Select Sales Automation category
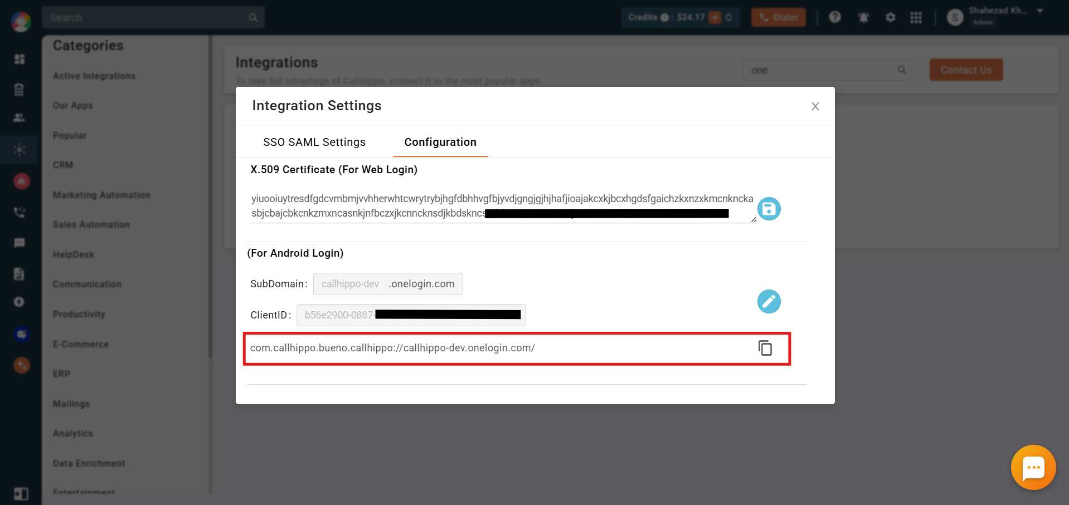Screen dimensions: 1069x505 click(91, 224)
